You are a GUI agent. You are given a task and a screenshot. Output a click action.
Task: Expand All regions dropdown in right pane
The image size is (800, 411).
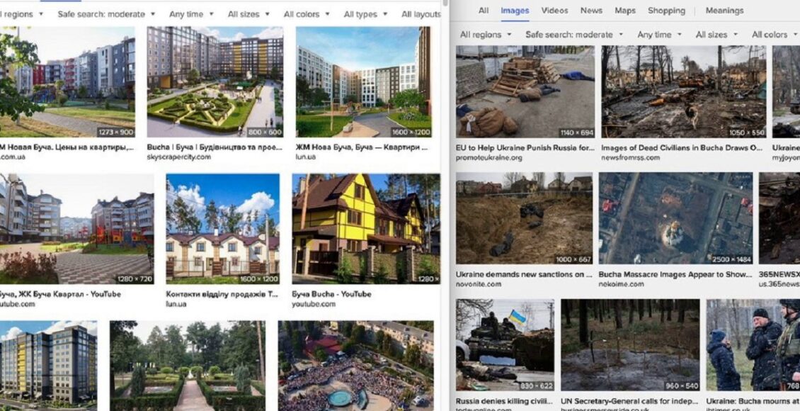(485, 35)
